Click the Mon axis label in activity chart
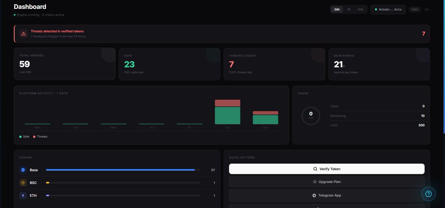The width and height of the screenshot is (445, 208). pos(37,127)
